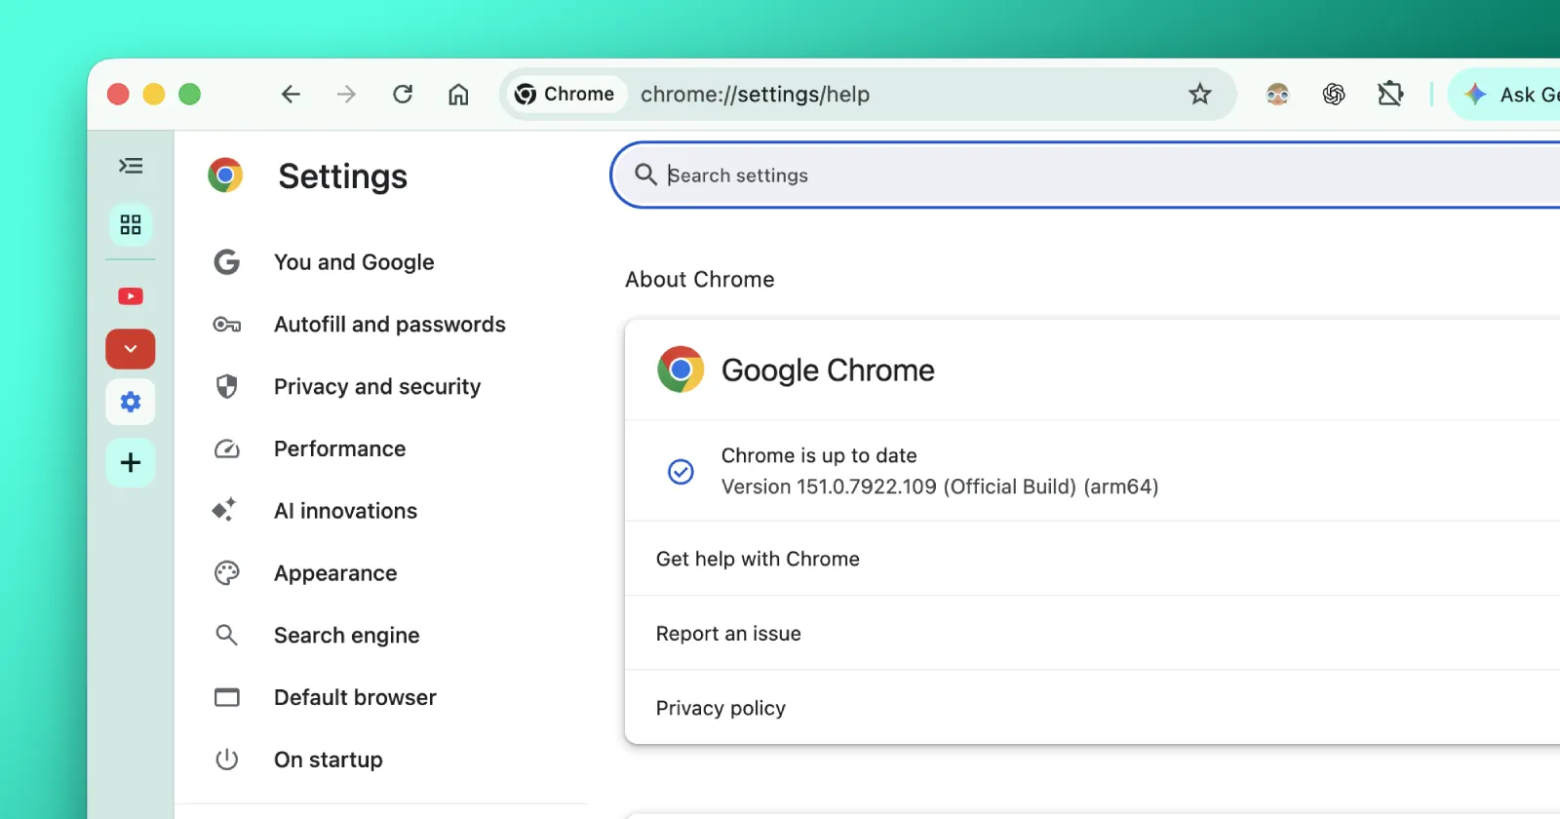Open On startup settings
The width and height of the screenshot is (1560, 819).
(328, 760)
